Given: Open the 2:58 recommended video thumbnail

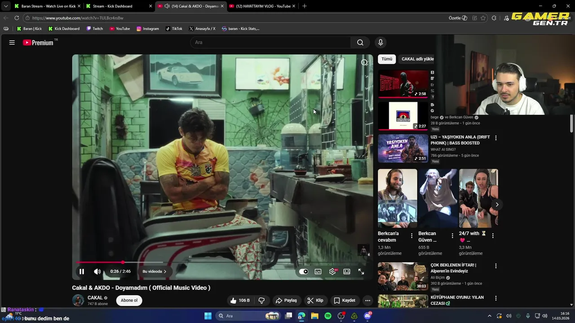Looking at the screenshot, I should pos(403,83).
